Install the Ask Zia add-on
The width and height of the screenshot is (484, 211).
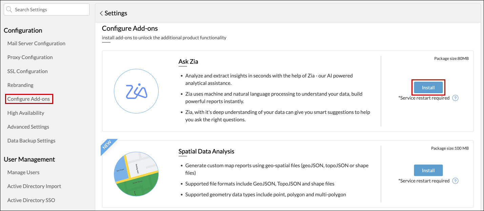click(x=428, y=88)
